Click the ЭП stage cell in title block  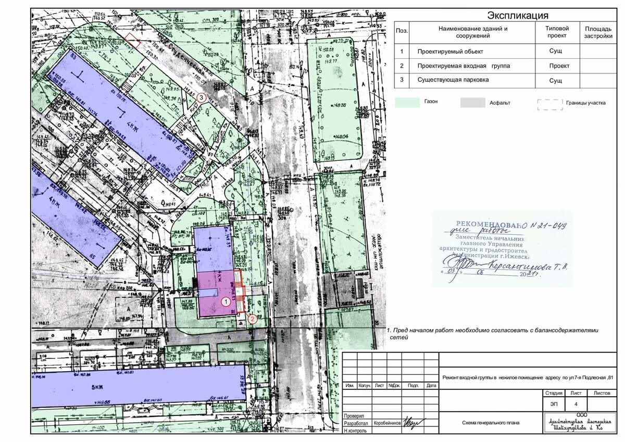pos(553,403)
